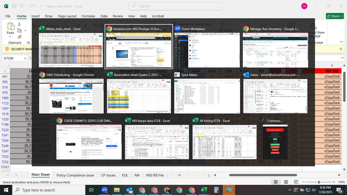
Task: Open the MSI RB File sheet tab
Action: click(x=155, y=175)
